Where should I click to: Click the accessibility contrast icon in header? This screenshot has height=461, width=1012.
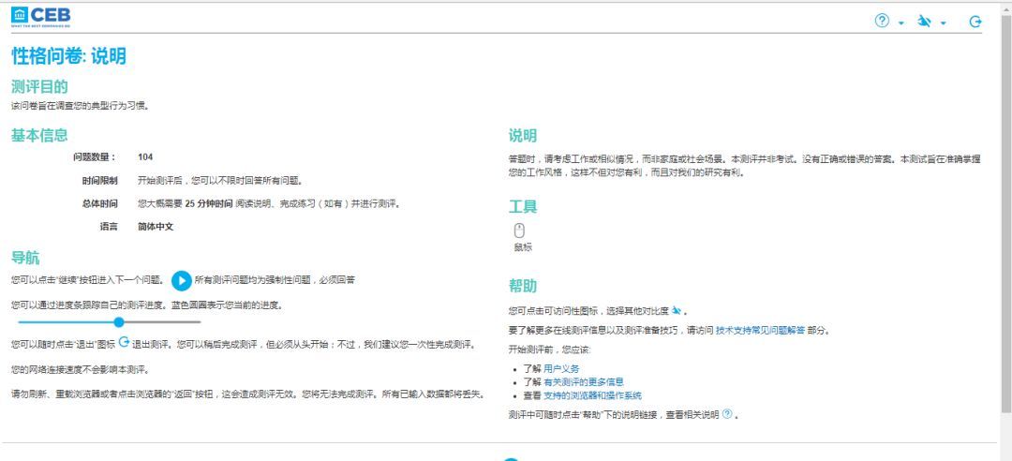click(x=923, y=21)
